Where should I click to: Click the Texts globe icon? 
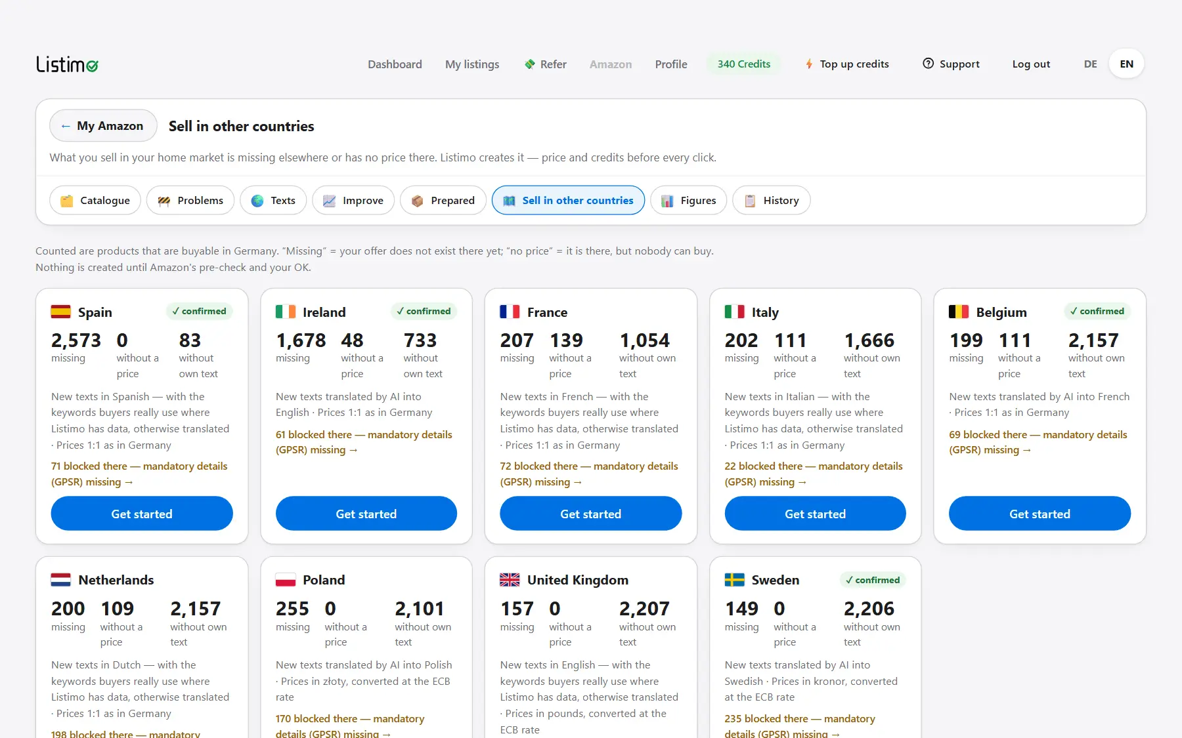(x=257, y=201)
